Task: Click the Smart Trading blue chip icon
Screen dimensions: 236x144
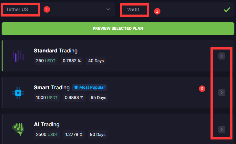Action: click(x=18, y=93)
